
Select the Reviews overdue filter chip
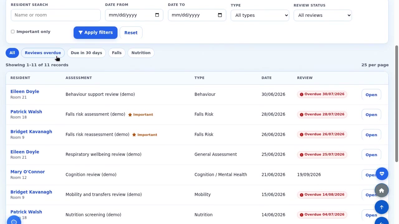click(43, 53)
